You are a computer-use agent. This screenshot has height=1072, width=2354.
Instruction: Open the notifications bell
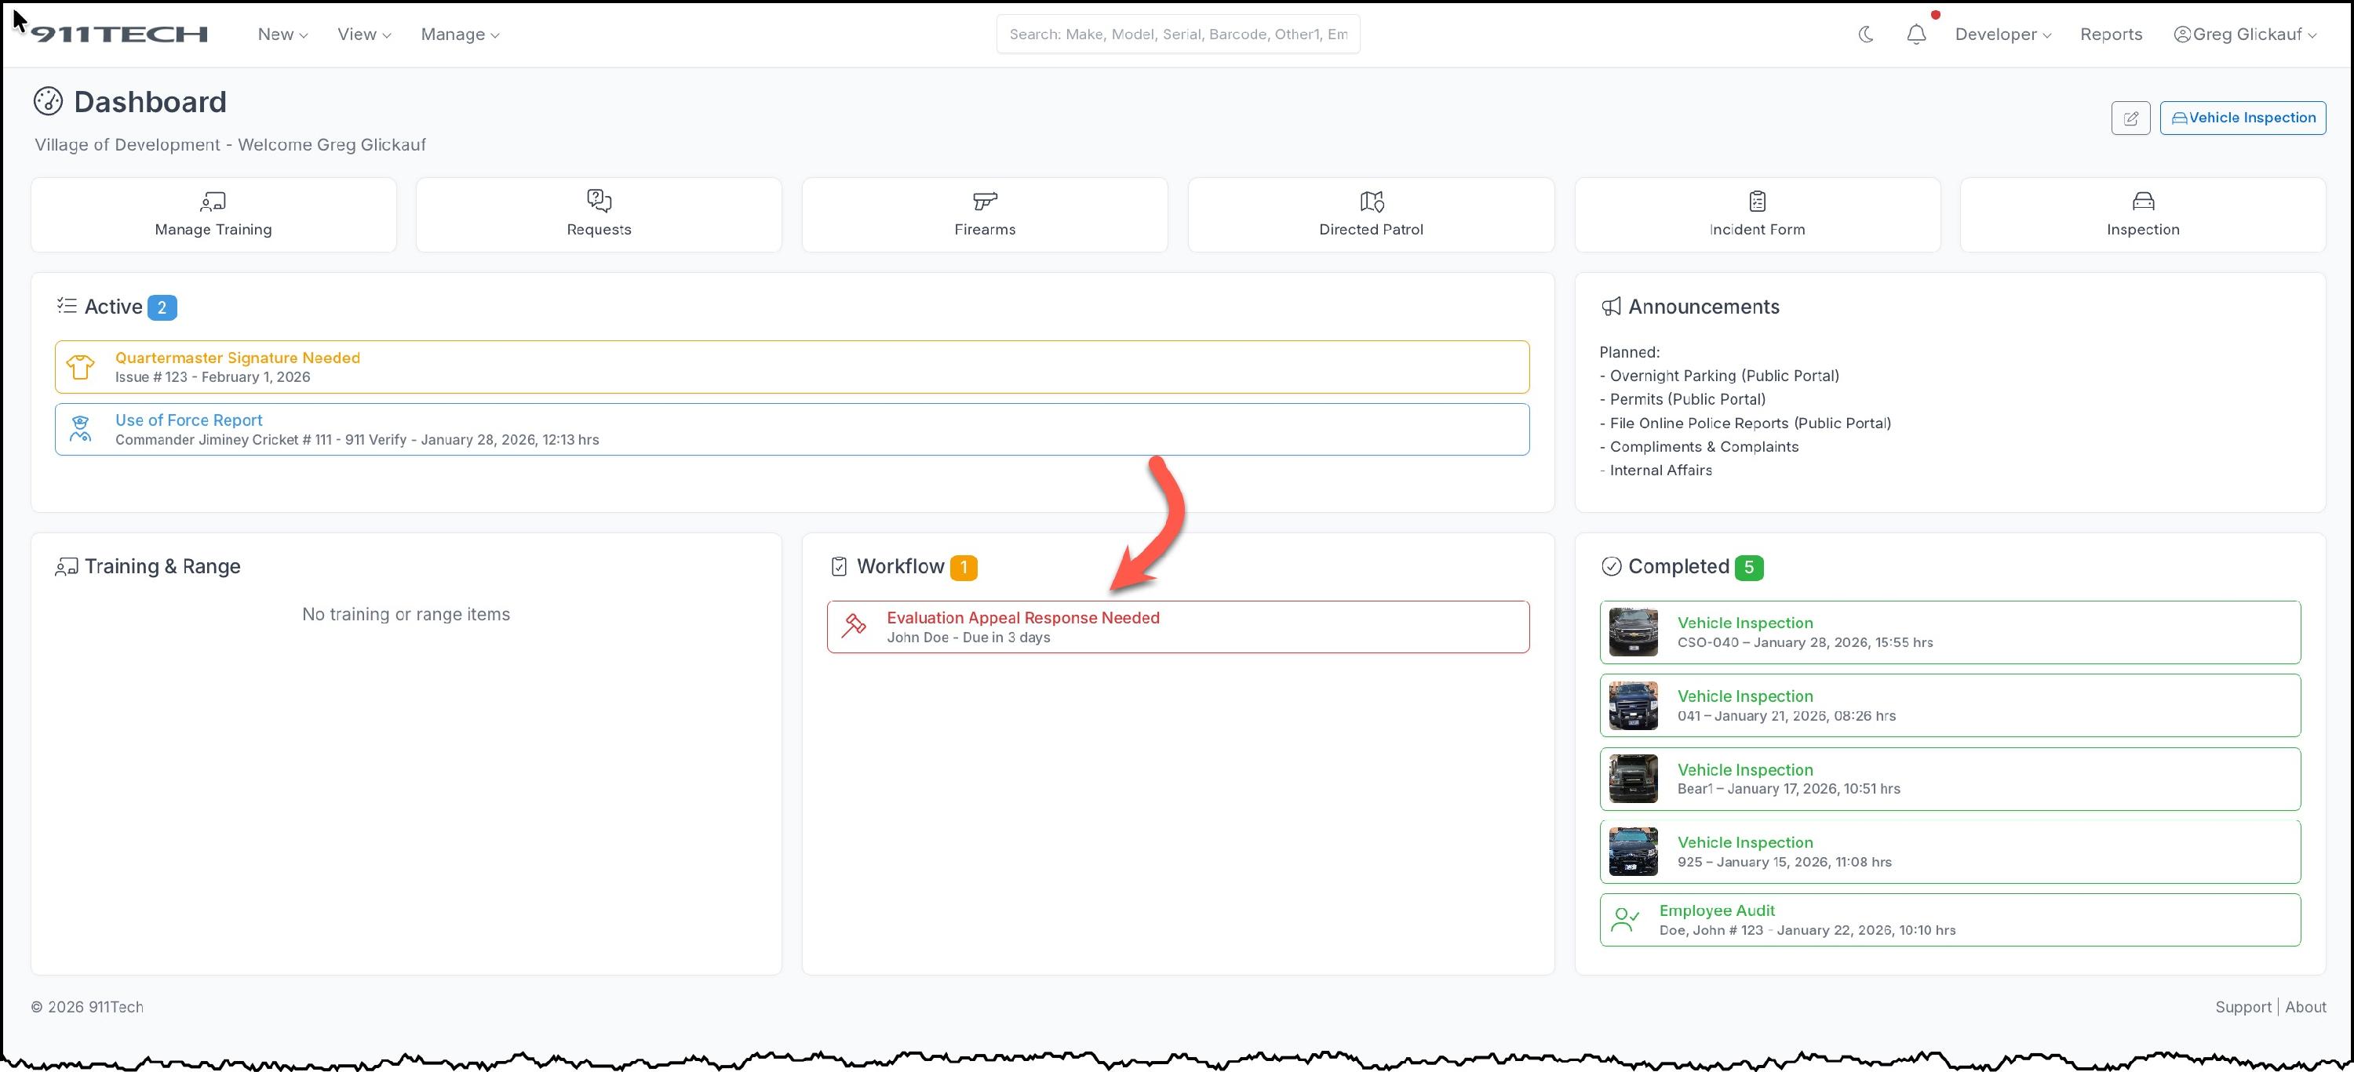pyautogui.click(x=1916, y=35)
